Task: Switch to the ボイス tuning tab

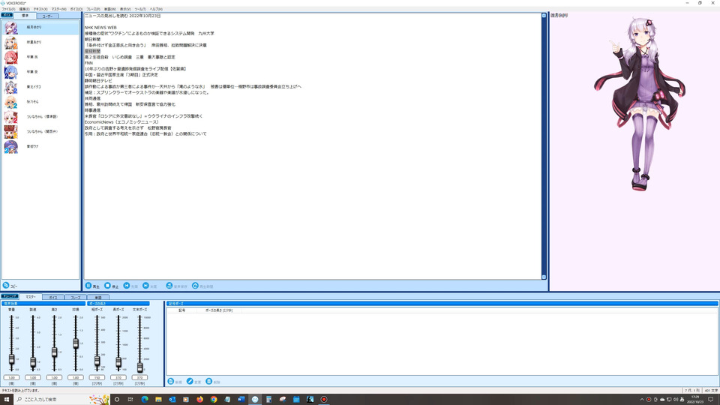Action: coord(52,298)
